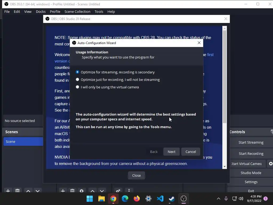Click scrollbar up arrow in release notes
The image size is (273, 205).
[224, 28]
